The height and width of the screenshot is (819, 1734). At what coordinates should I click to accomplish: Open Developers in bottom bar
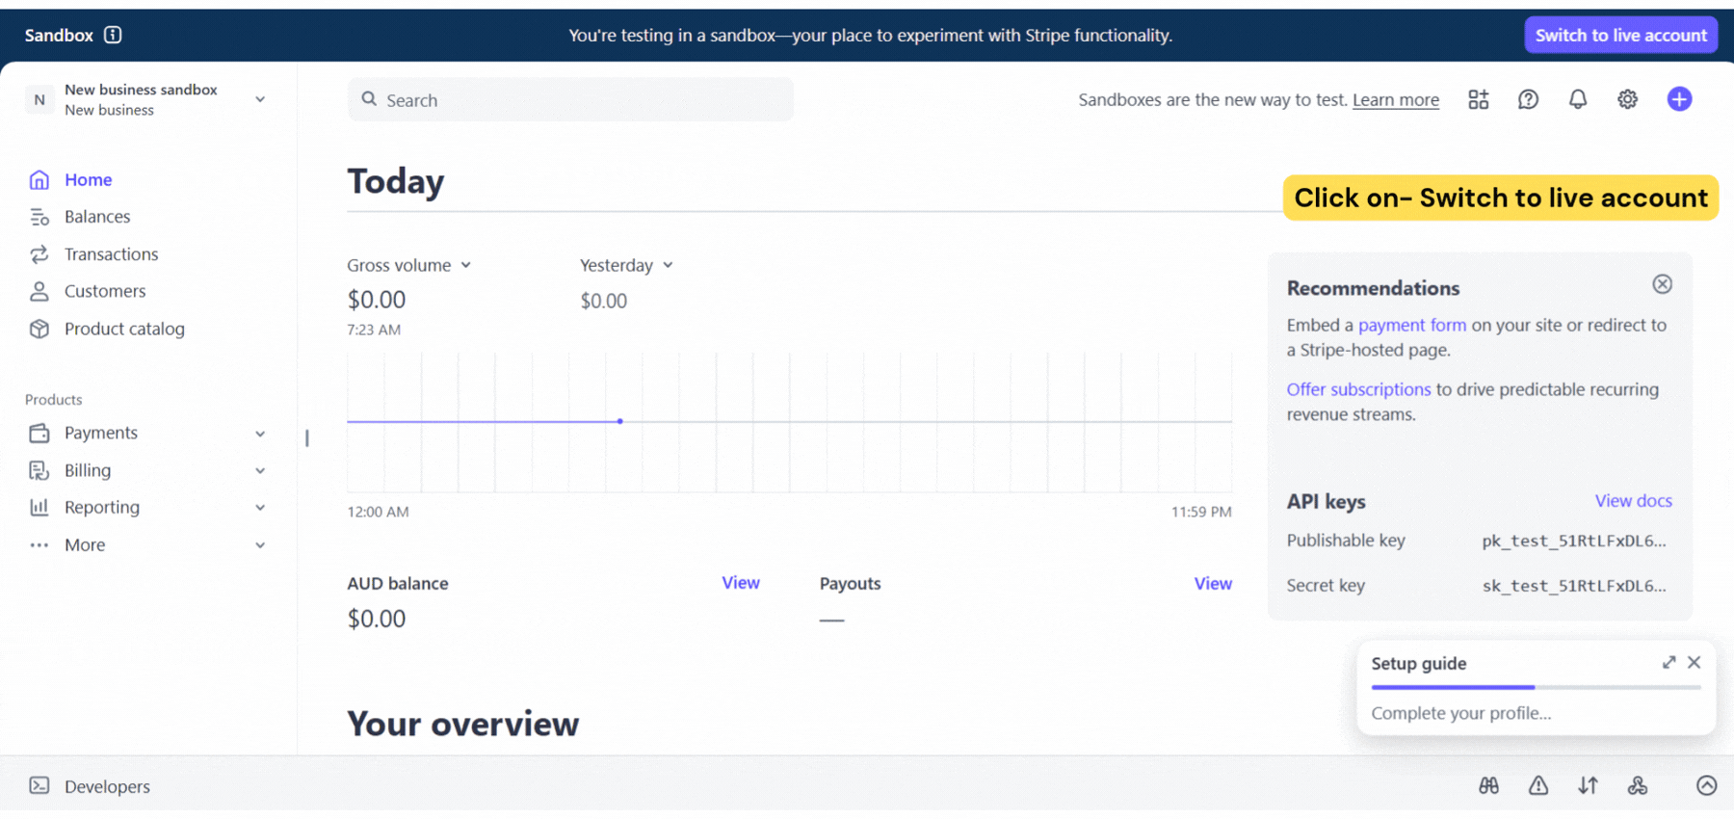(x=107, y=786)
